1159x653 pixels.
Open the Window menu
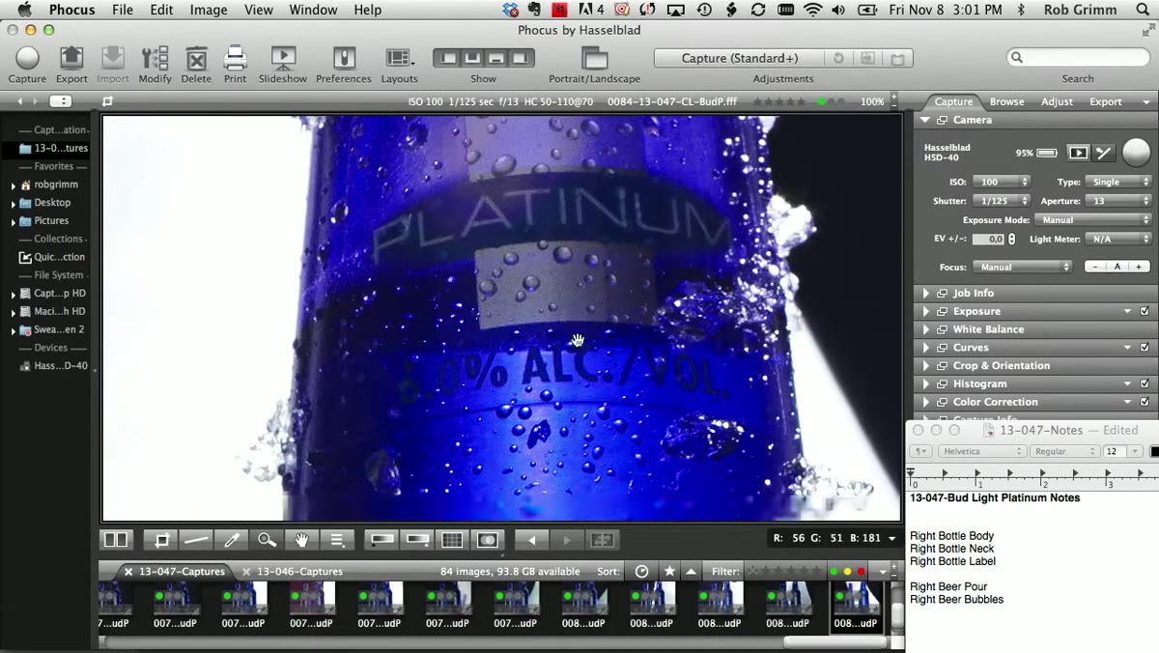click(x=313, y=10)
